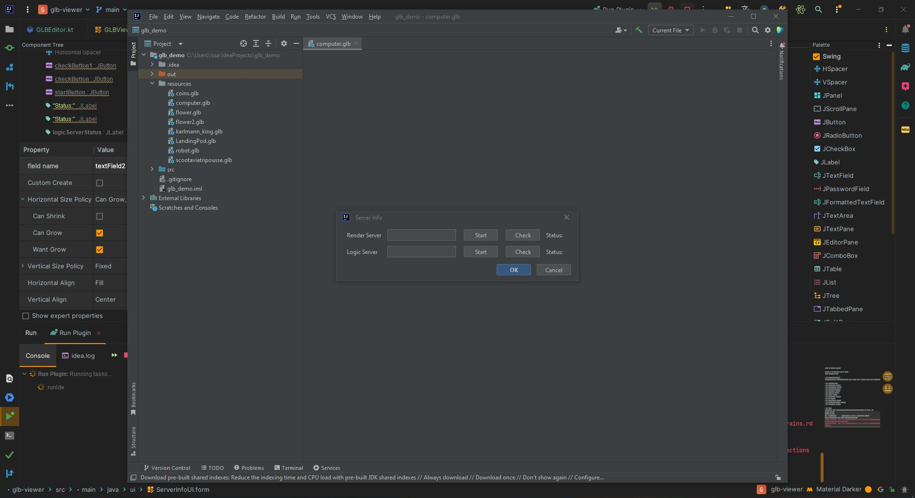Open settings with the wrench icon near Current File
Image resolution: width=915 pixels, height=498 pixels.
point(639,30)
